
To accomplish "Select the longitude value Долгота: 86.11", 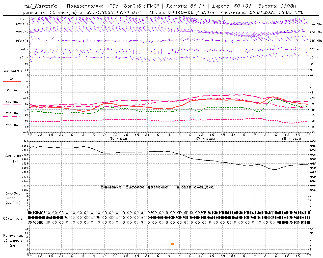I will coord(185,6).
